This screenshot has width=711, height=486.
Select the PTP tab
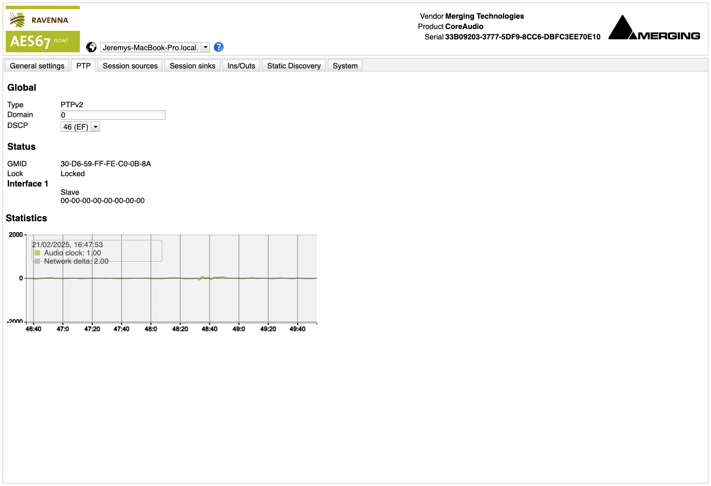[83, 66]
